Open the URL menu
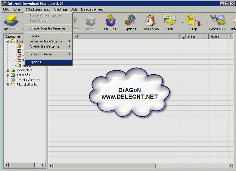 (6, 9)
